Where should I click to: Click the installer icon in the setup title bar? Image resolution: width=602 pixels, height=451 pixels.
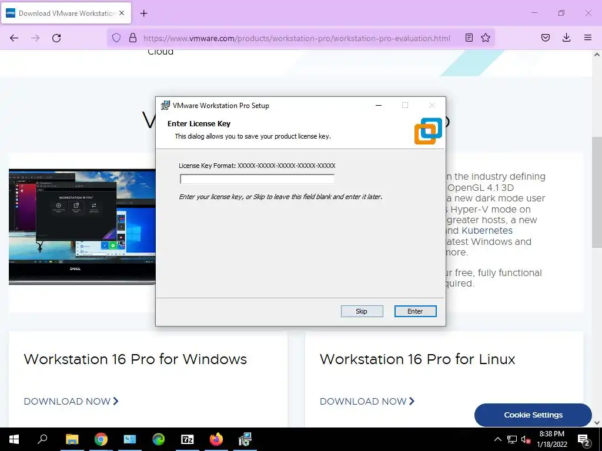click(x=165, y=105)
